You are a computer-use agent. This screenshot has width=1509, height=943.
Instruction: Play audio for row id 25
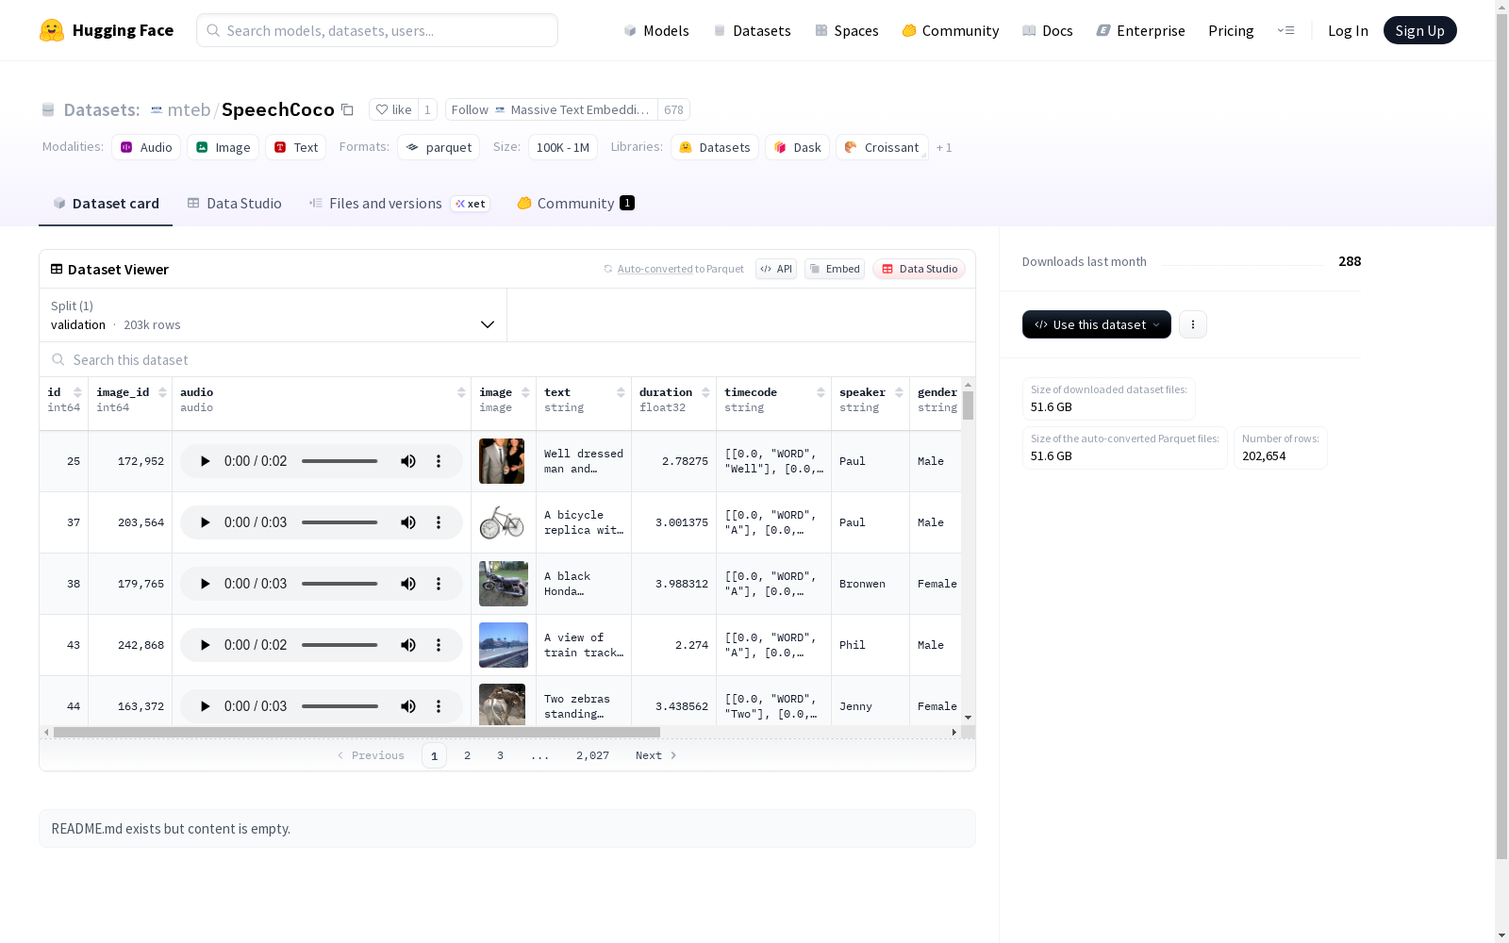(x=205, y=461)
